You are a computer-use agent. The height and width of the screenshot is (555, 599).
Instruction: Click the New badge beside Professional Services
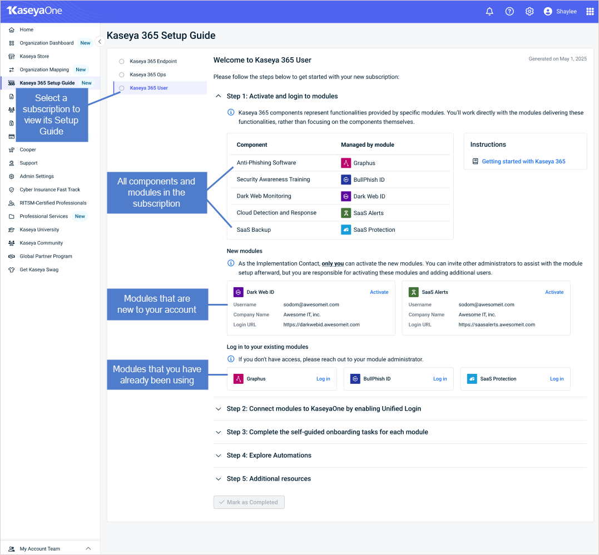coord(80,217)
